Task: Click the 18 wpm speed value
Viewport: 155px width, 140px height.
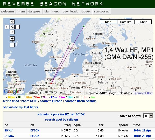Action: tap(123, 130)
